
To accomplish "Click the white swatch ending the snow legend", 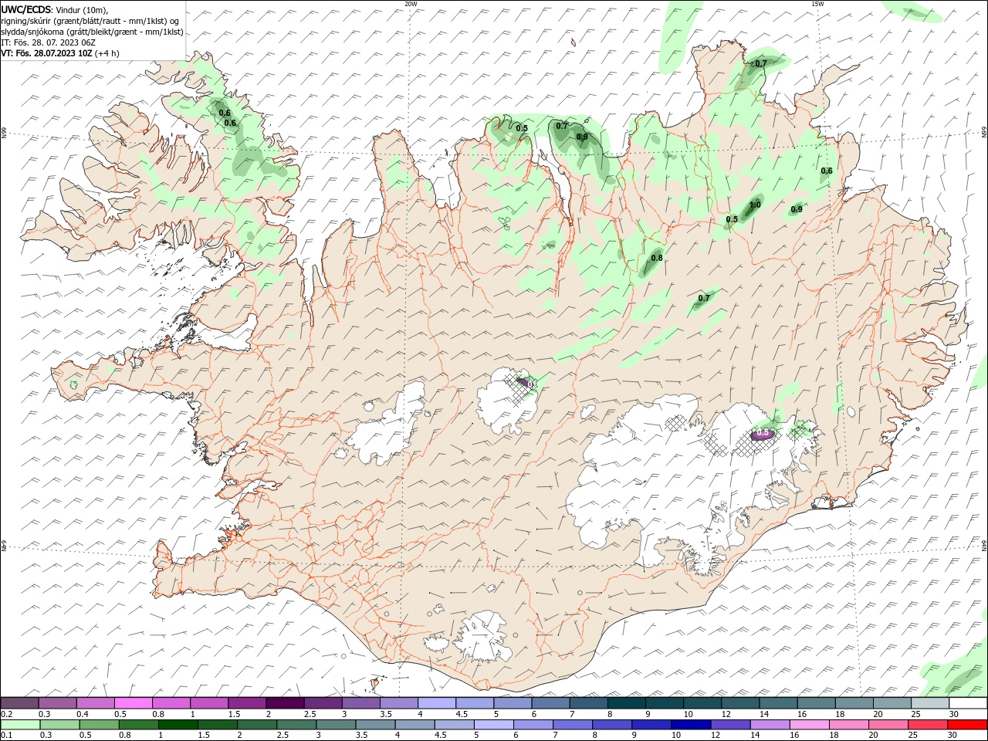I will pos(969,703).
